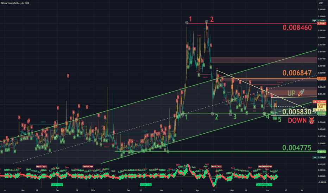Click the Dec label on time axis
Viewport: 328px width, 193px height.
tap(57, 190)
